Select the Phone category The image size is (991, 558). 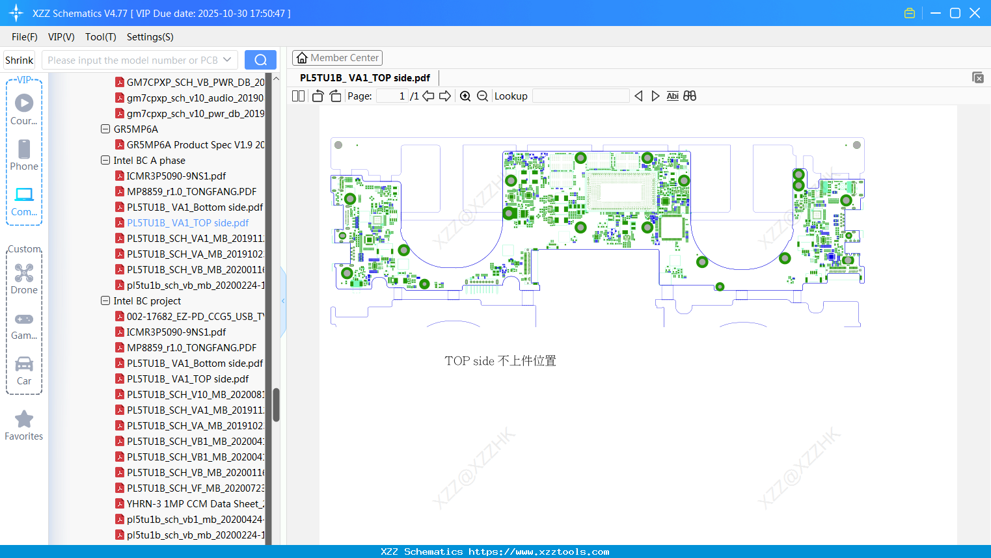tap(24, 155)
